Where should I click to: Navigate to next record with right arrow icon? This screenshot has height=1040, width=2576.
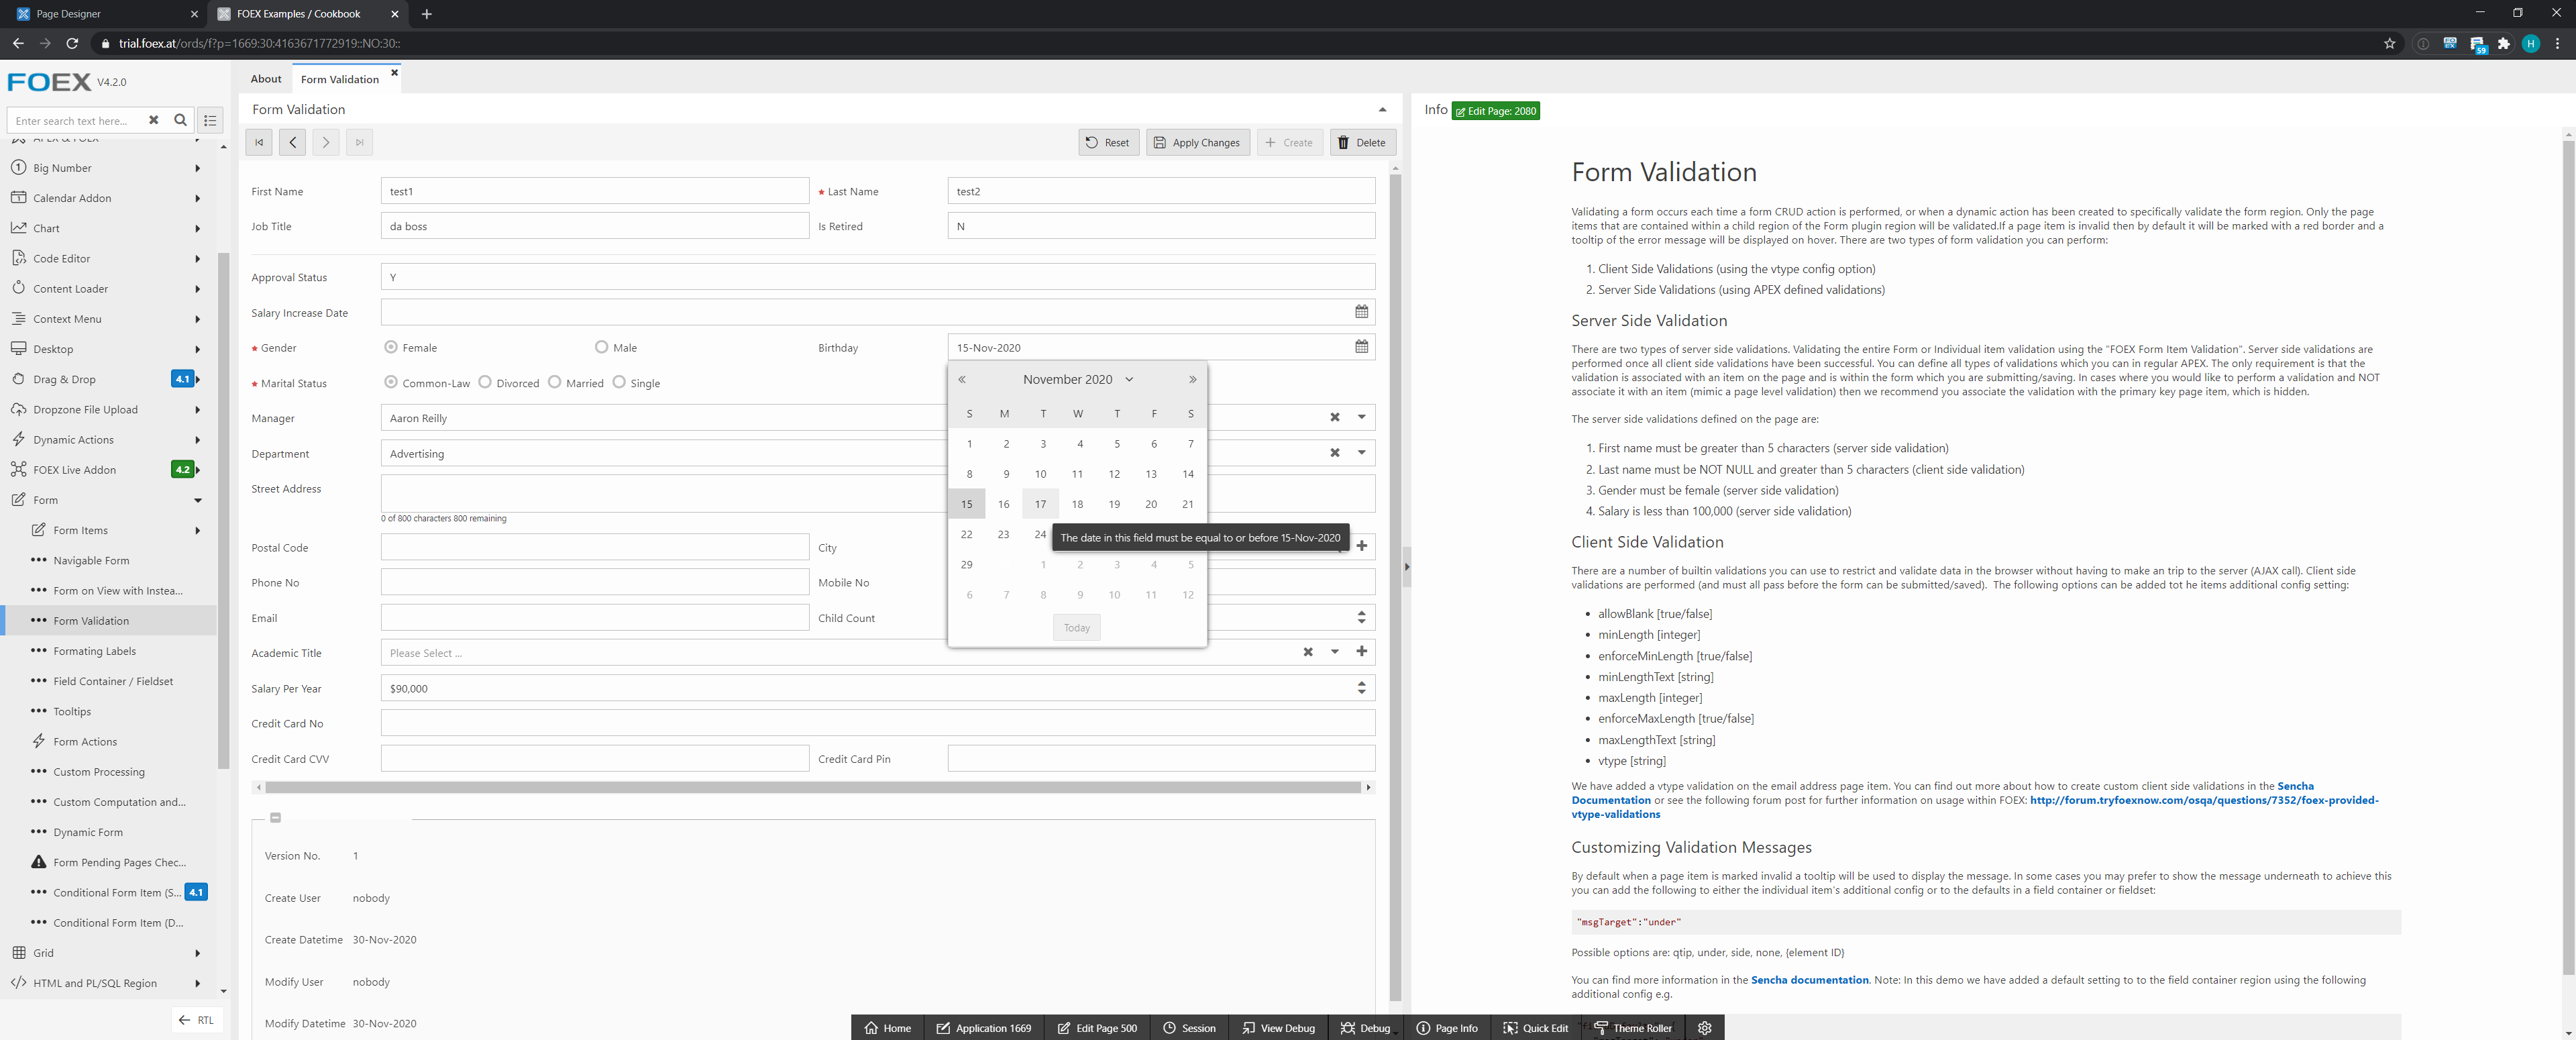pyautogui.click(x=325, y=142)
